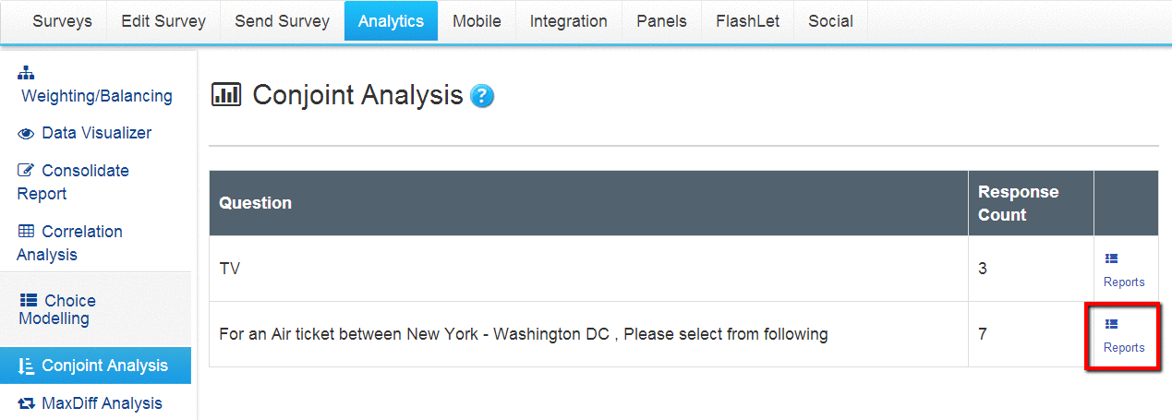Click the Choice Modelling list icon
This screenshot has height=420, width=1172.
pyautogui.click(x=29, y=301)
